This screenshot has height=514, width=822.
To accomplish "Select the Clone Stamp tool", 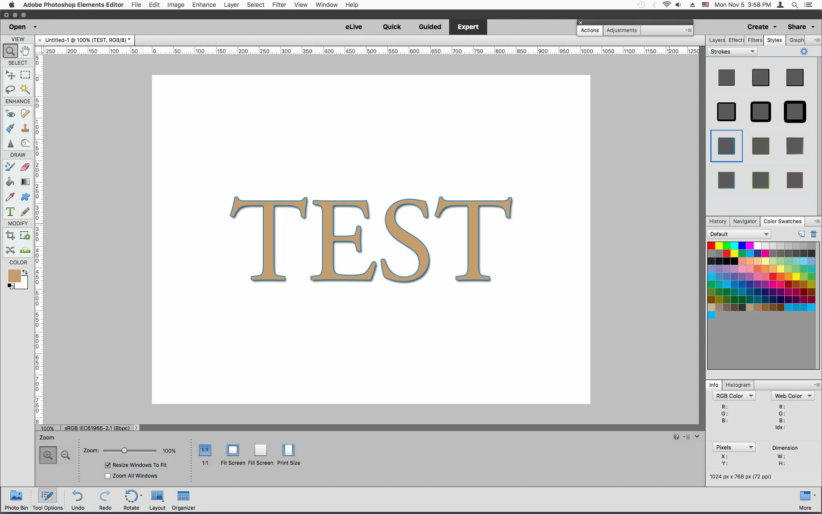I will (x=25, y=128).
